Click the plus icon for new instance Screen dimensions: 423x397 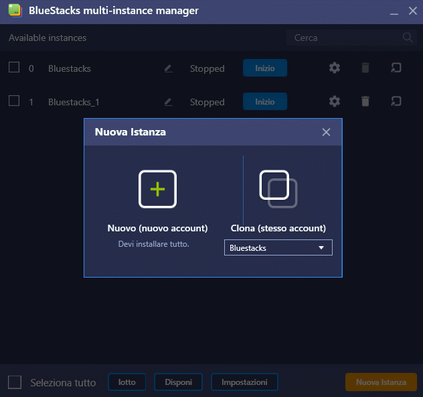click(157, 189)
